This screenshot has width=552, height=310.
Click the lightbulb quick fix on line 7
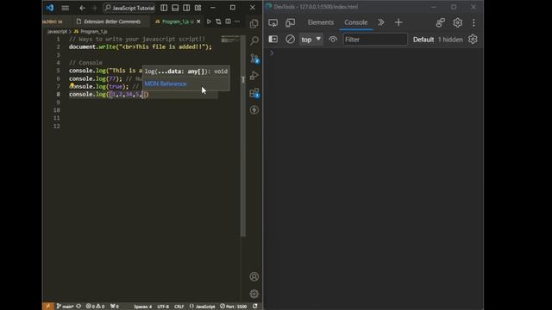pos(72,85)
